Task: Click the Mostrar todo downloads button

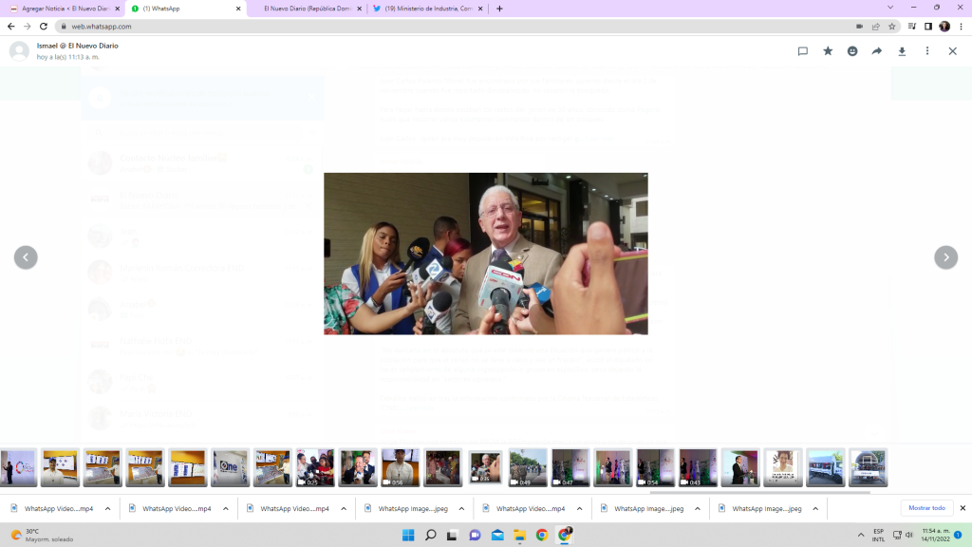Action: tap(926, 508)
